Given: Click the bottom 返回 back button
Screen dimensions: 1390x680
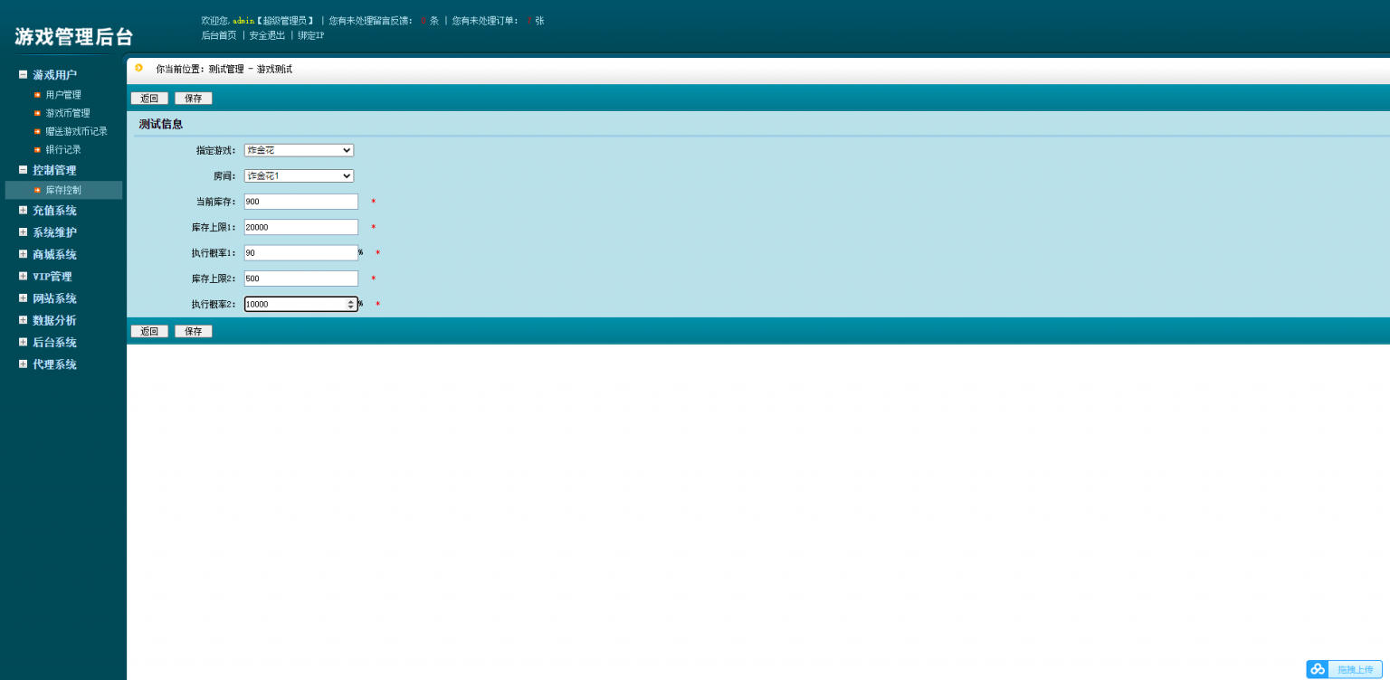Looking at the screenshot, I should (x=149, y=332).
